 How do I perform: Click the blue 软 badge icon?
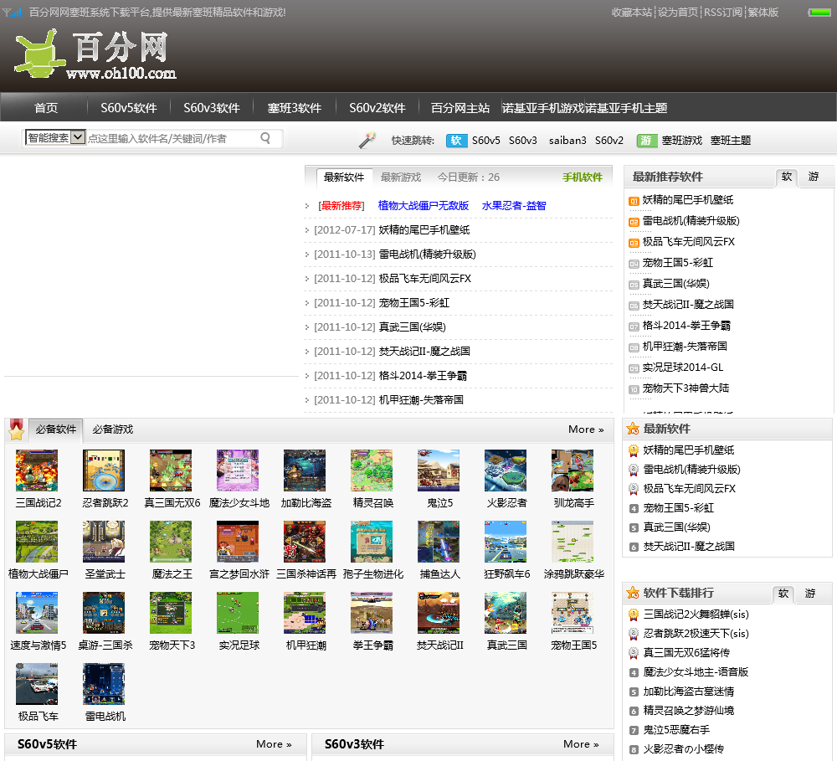point(456,141)
